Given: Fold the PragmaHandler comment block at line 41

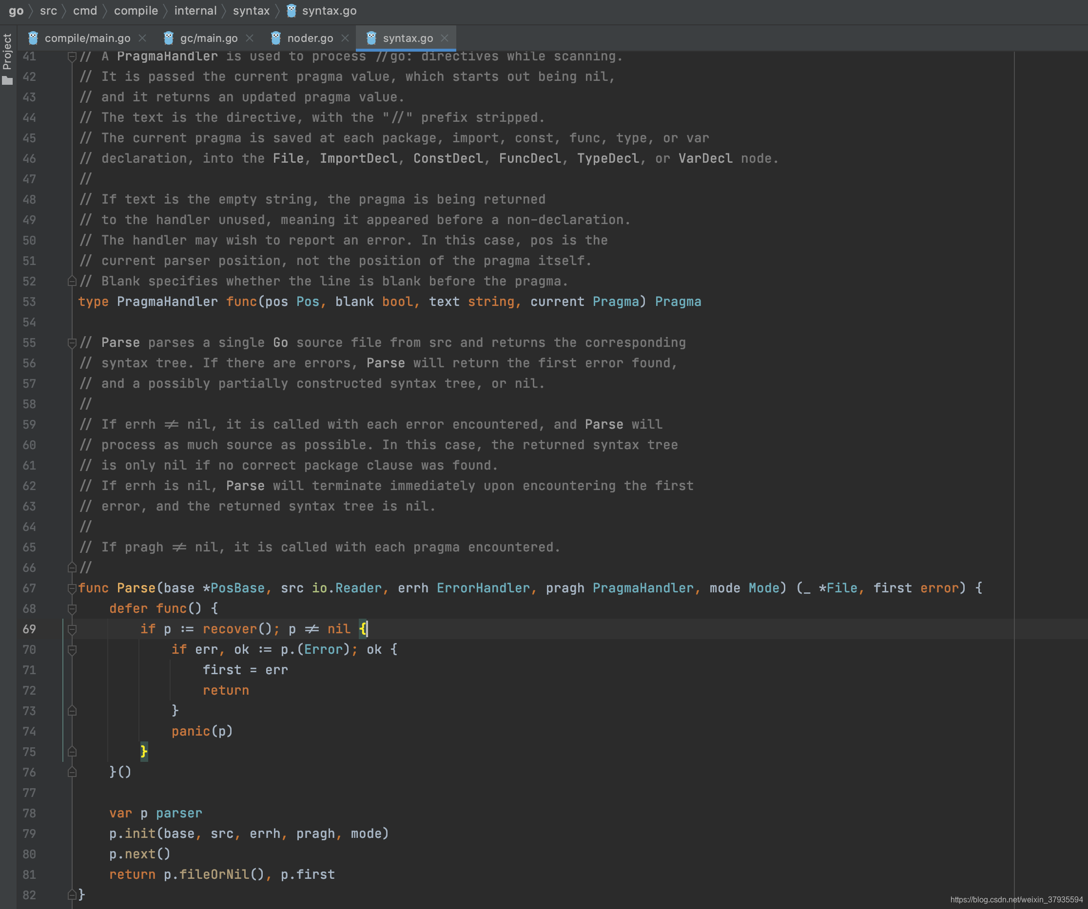Looking at the screenshot, I should click(72, 57).
